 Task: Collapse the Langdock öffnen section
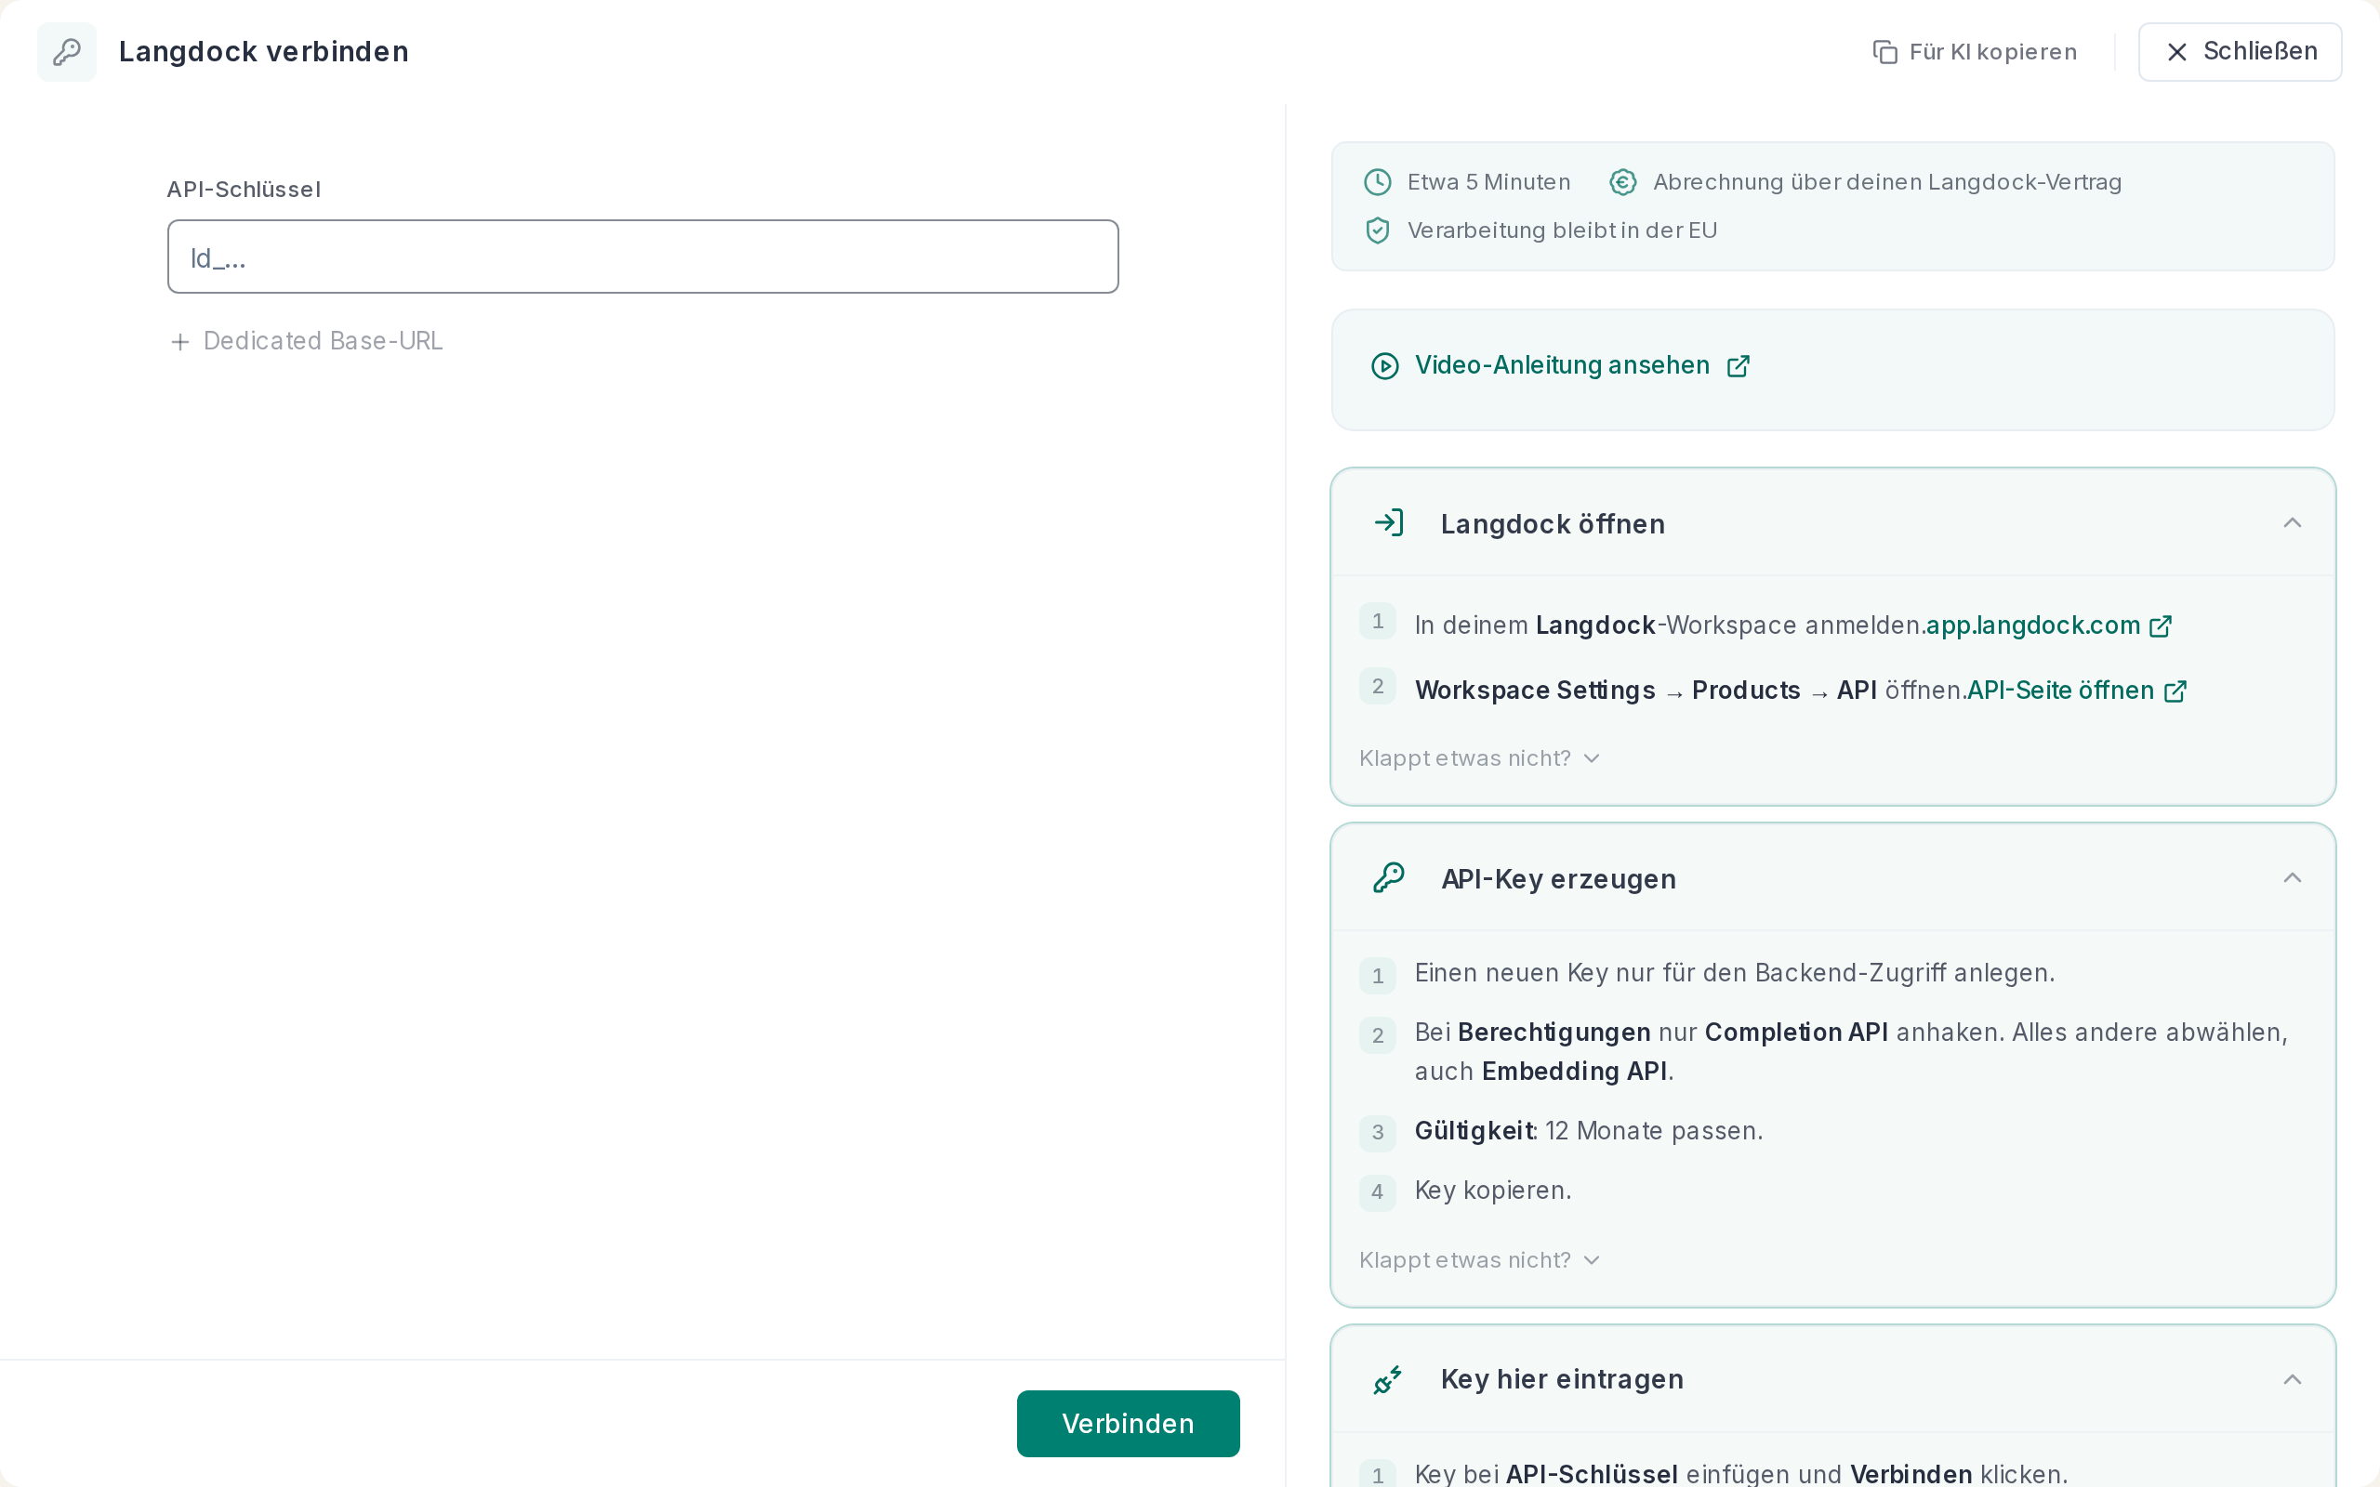pos(2292,522)
